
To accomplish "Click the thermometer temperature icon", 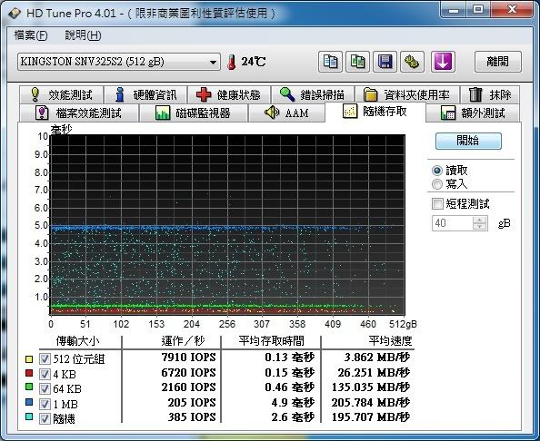I will pos(232,63).
